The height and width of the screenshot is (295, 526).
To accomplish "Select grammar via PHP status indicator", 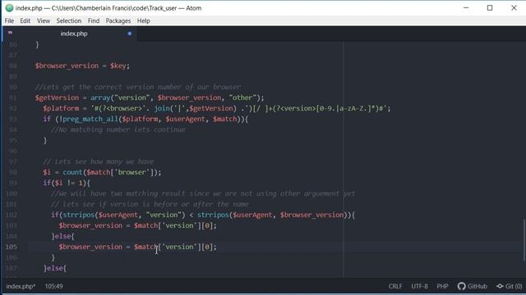I will (x=442, y=286).
